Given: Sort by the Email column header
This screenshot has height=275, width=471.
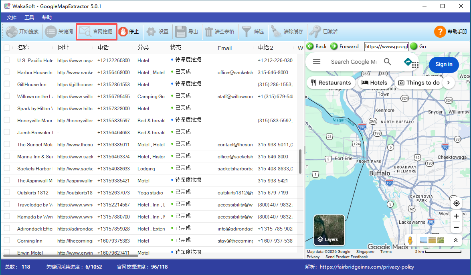Looking at the screenshot, I should point(225,48).
